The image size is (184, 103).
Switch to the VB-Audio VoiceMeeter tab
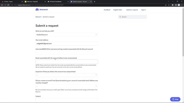tap(57, 2)
